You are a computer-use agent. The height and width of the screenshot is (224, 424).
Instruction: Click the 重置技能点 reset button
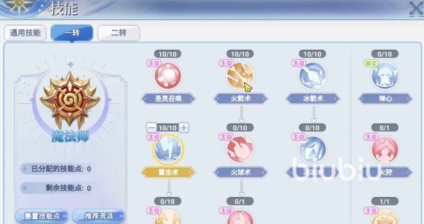pyautogui.click(x=42, y=216)
